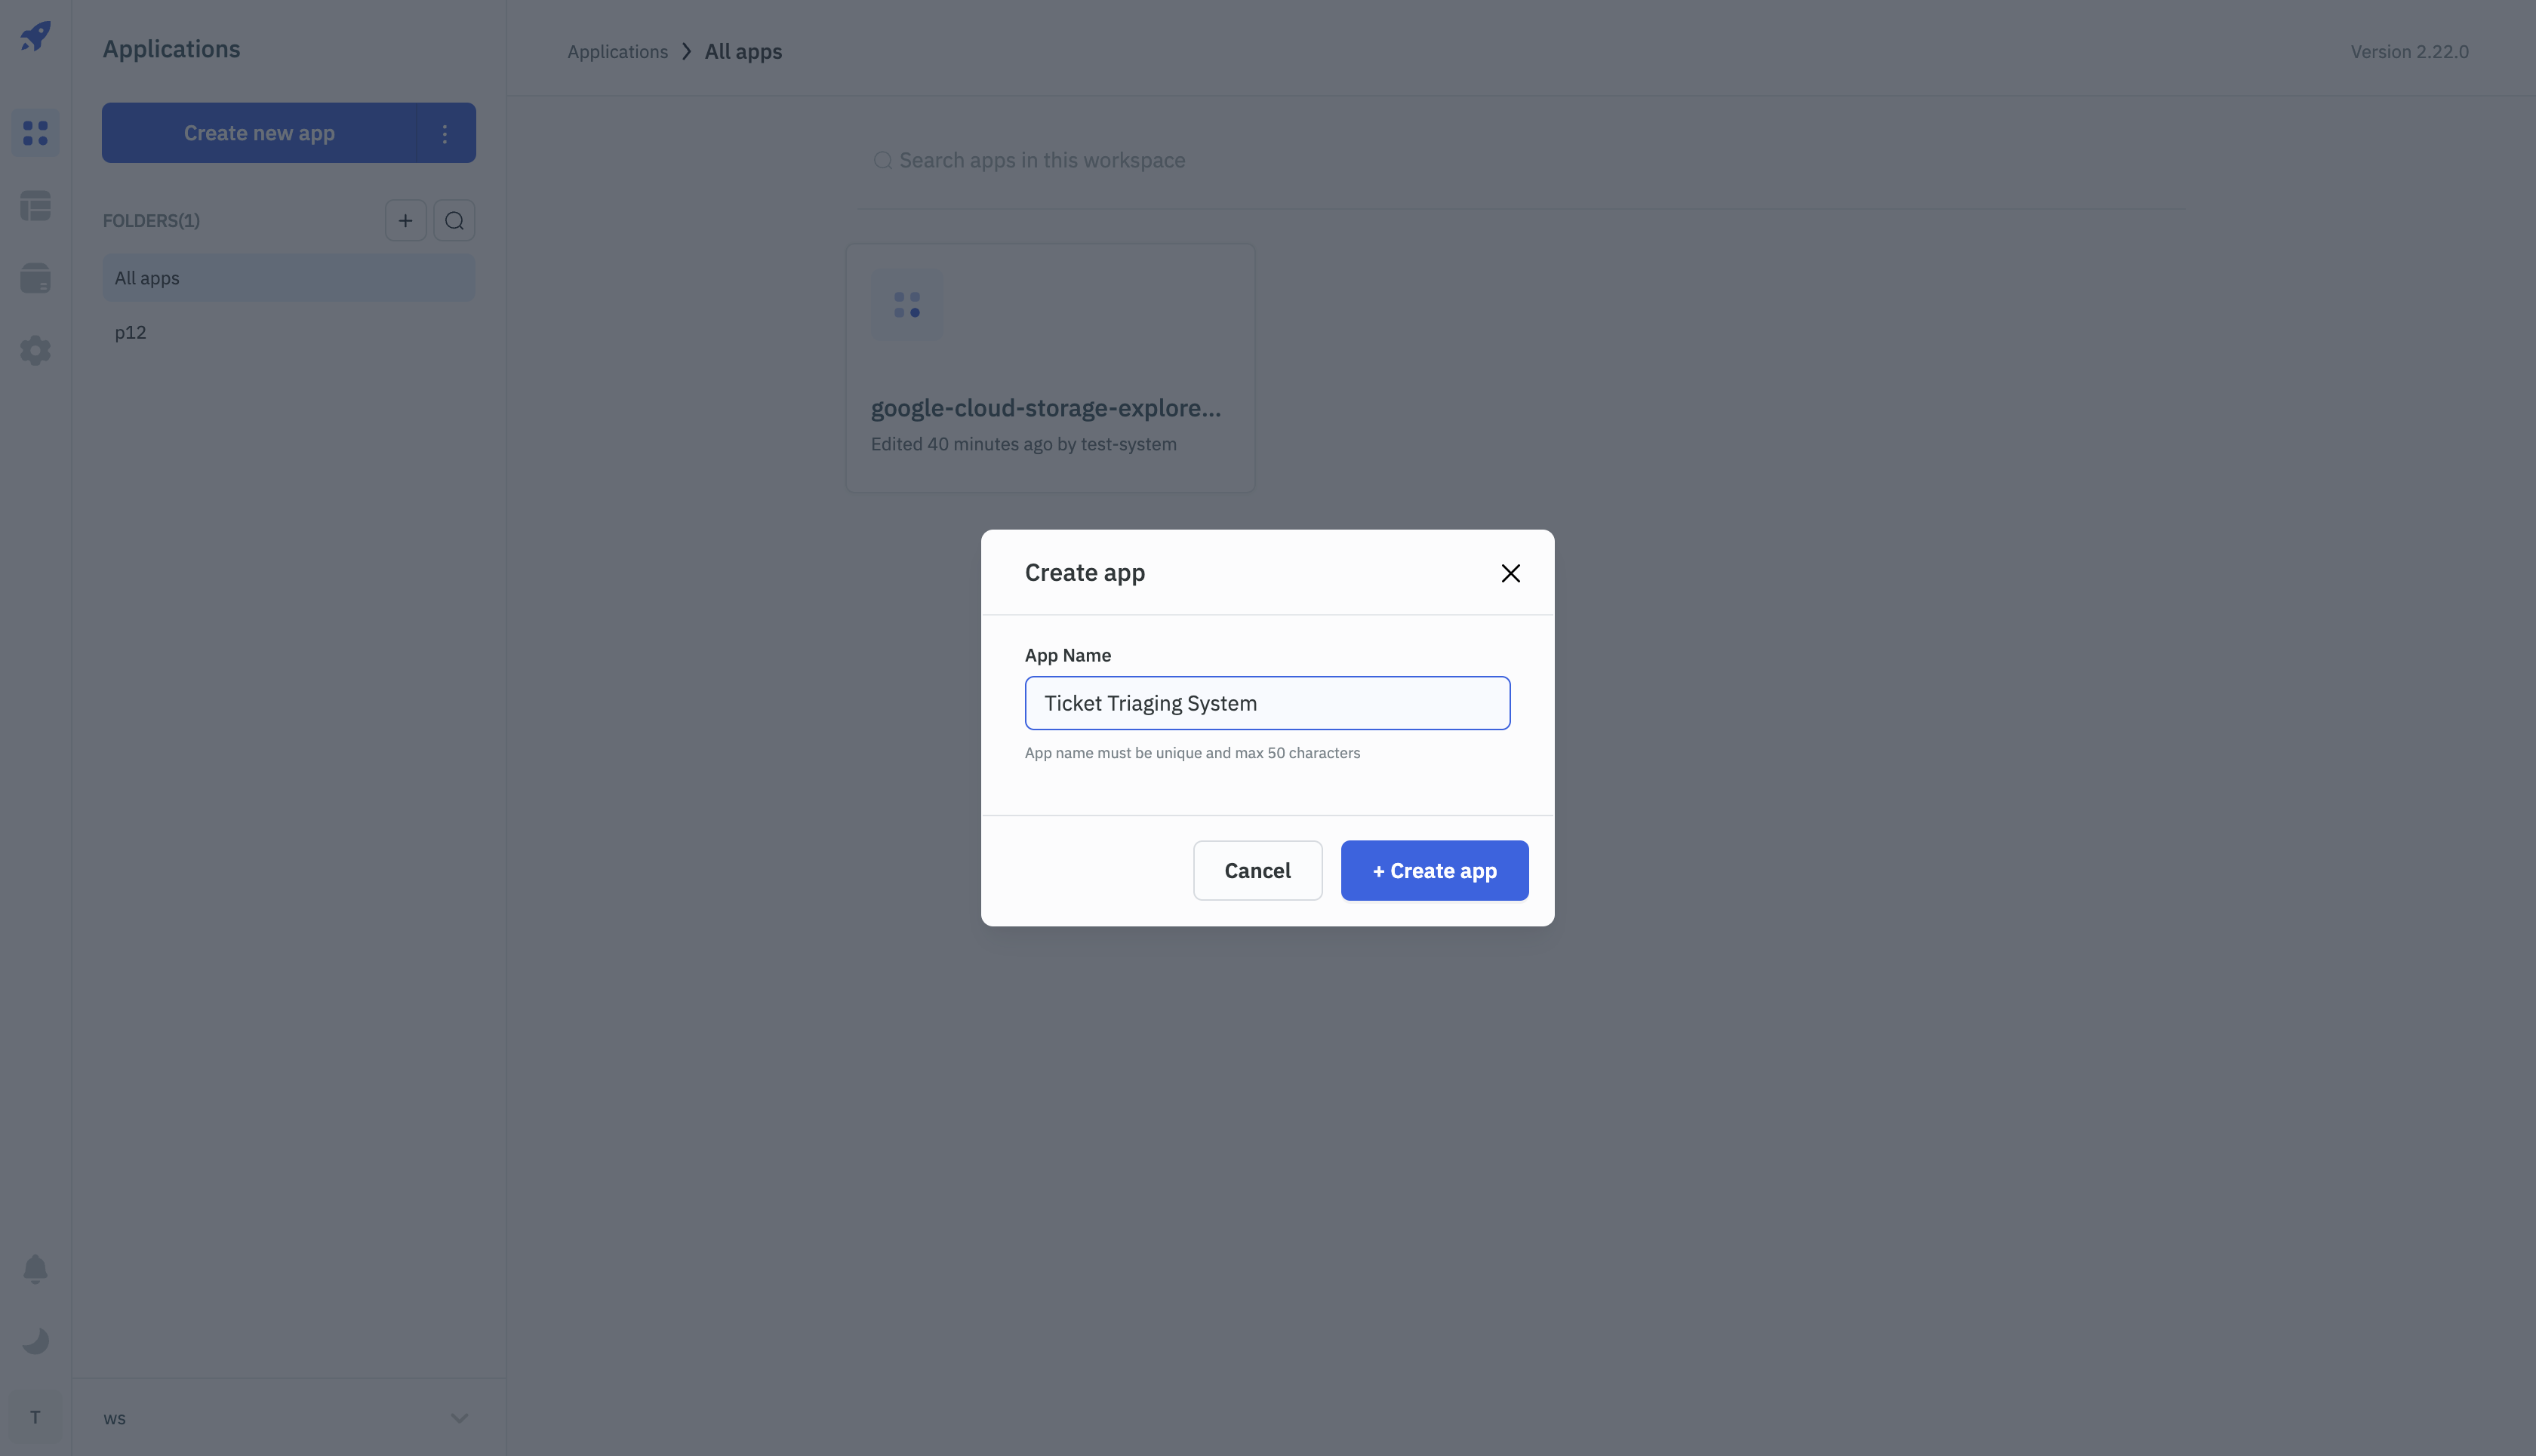Click the Create new app button
The image size is (2536, 1456).
click(x=259, y=133)
